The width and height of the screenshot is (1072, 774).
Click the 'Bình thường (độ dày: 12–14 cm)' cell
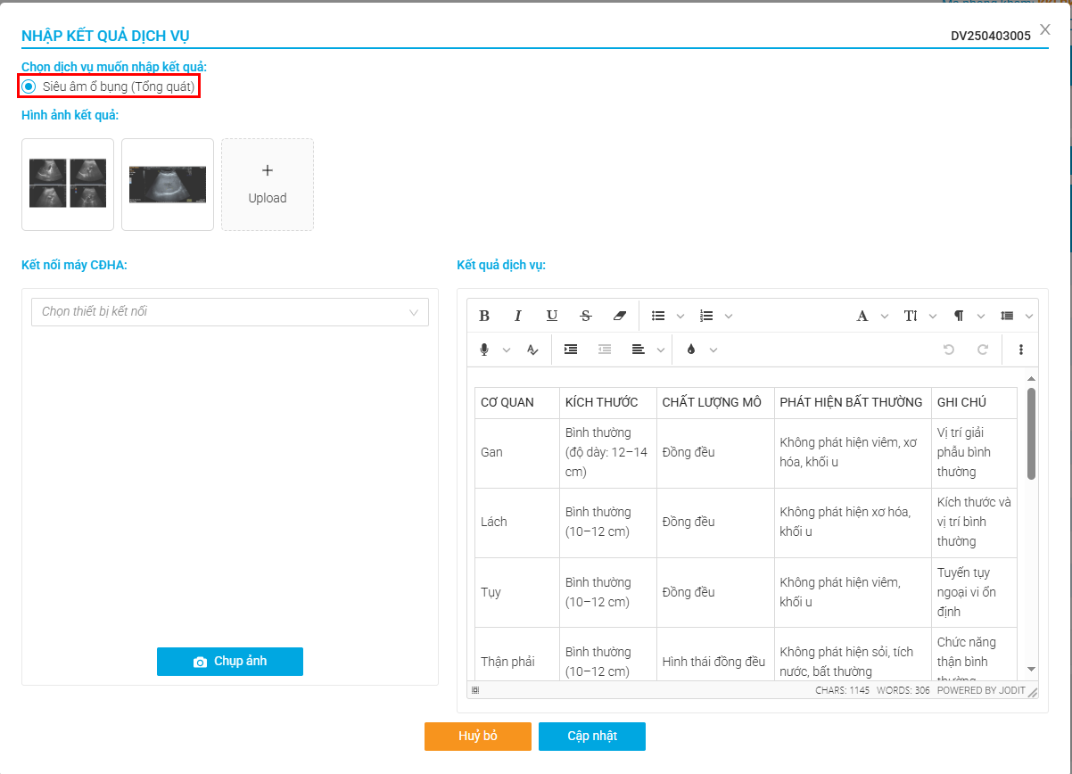pyautogui.click(x=608, y=452)
